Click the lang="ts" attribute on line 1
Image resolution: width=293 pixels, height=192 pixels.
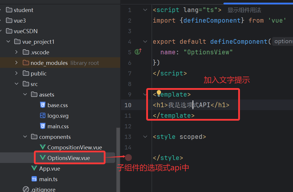pos(200,10)
